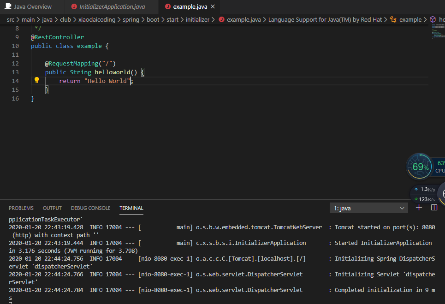Create a new terminal with the plus icon

click(x=419, y=208)
